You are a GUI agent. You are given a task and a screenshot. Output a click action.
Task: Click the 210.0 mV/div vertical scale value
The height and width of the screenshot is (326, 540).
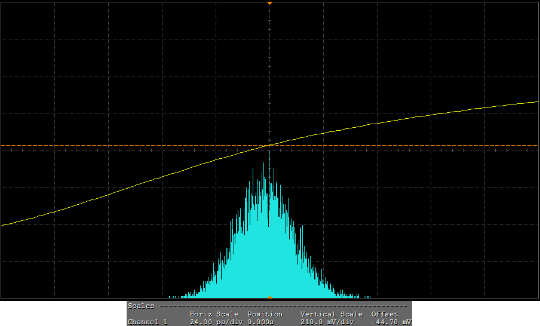click(x=327, y=322)
